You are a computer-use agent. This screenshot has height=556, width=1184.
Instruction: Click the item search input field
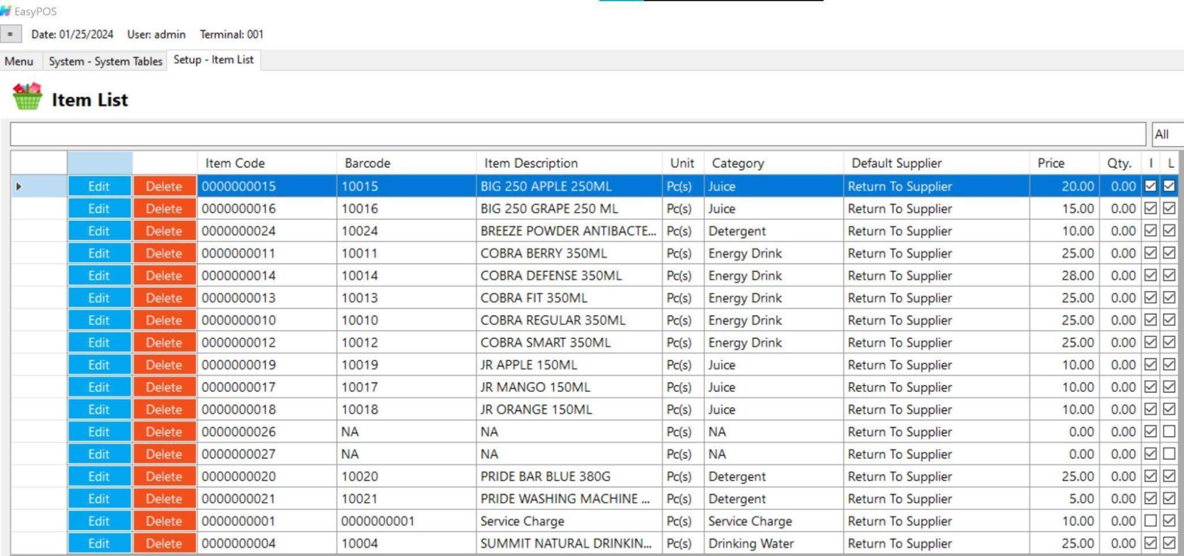click(577, 134)
